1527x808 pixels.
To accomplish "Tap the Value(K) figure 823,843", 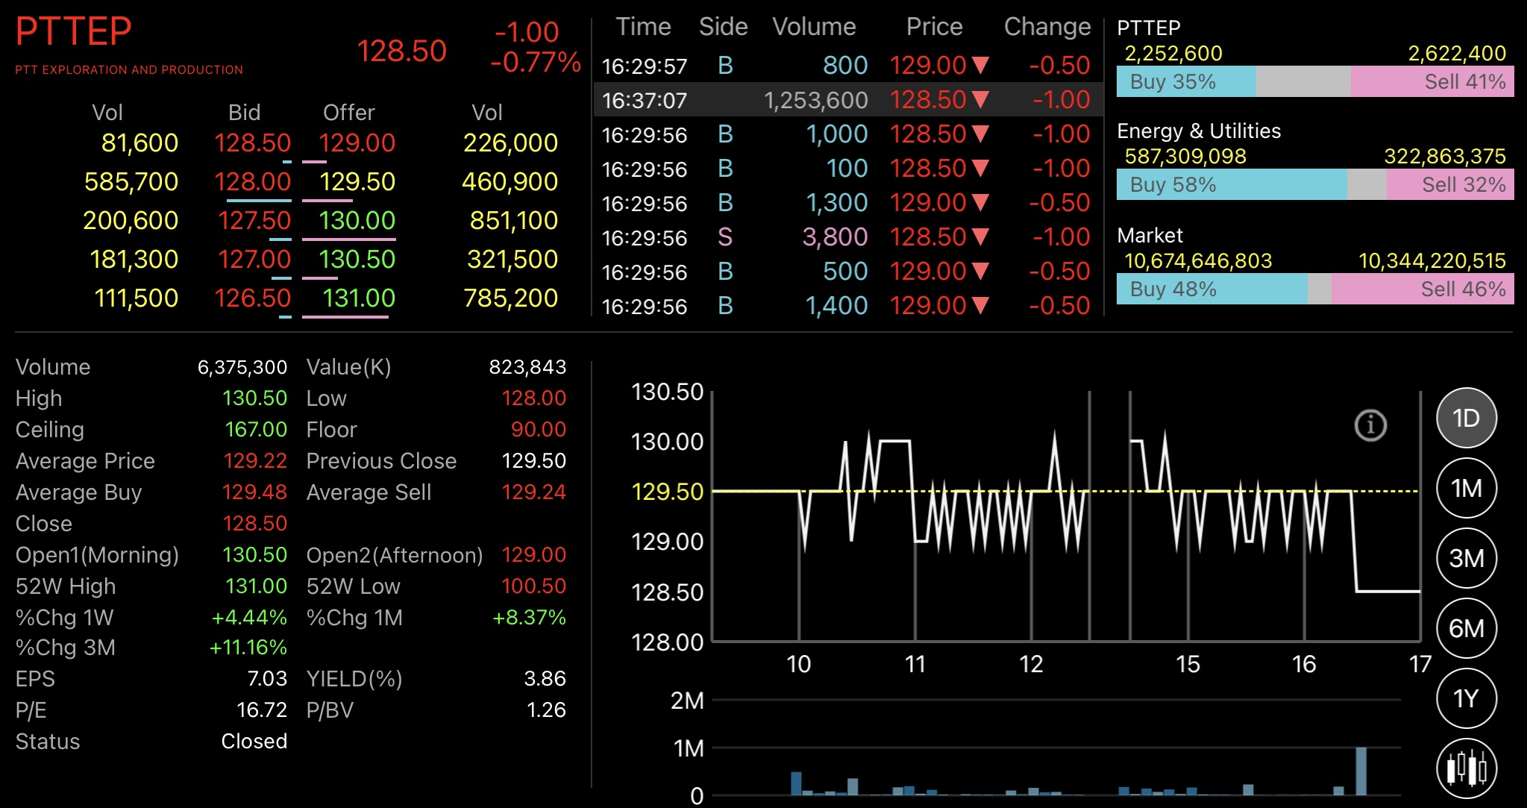I will [x=527, y=367].
